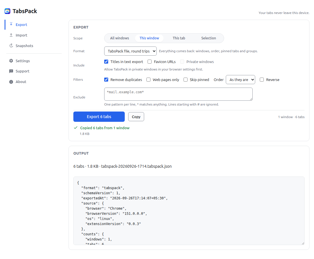The image size is (314, 259).
Task: Open Support from the sidebar
Action: (x=33, y=71)
